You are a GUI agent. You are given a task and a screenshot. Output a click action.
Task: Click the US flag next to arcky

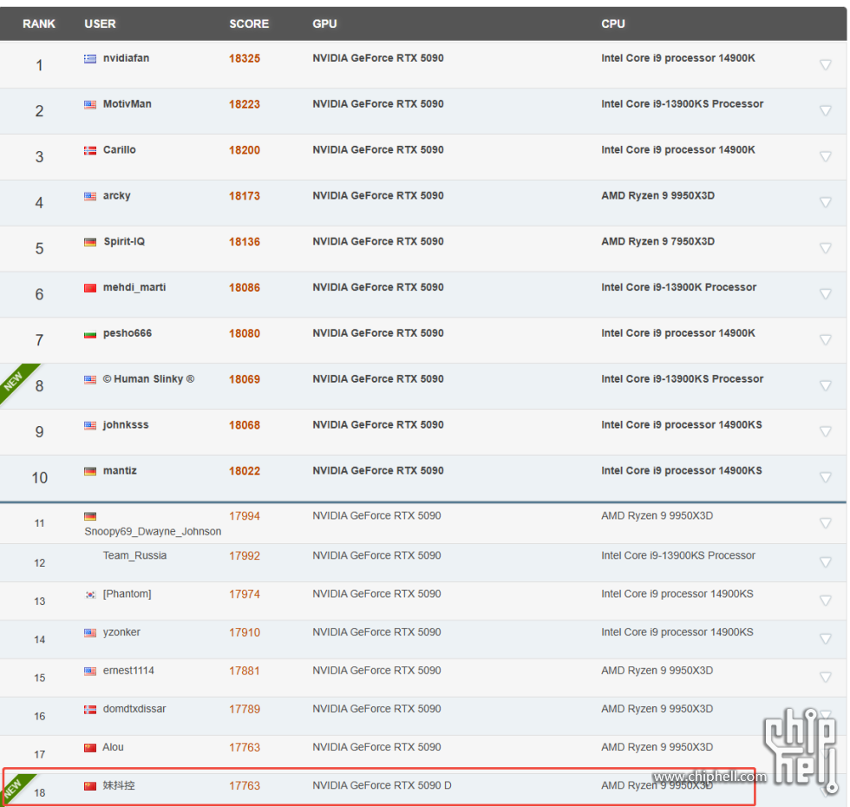pos(90,196)
